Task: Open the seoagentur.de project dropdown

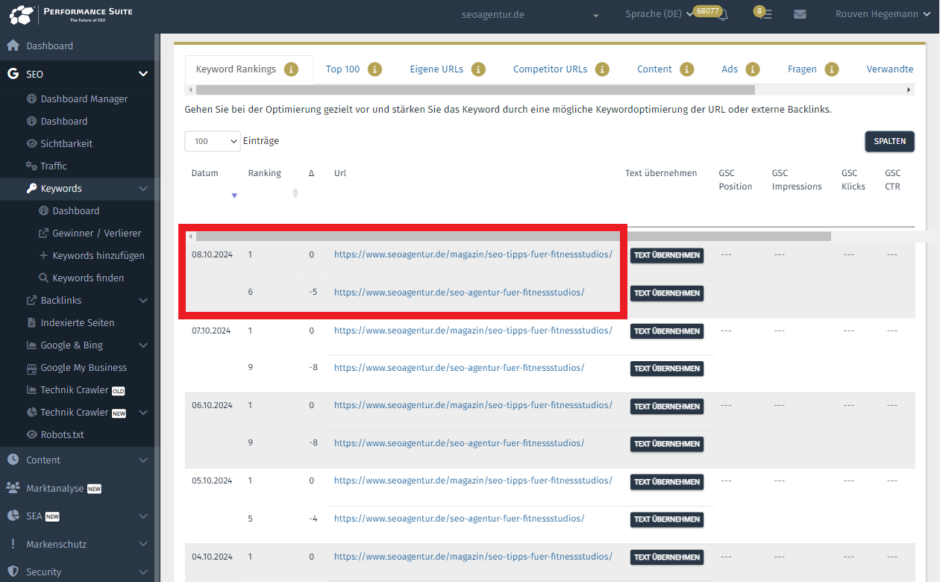Action: click(x=530, y=15)
